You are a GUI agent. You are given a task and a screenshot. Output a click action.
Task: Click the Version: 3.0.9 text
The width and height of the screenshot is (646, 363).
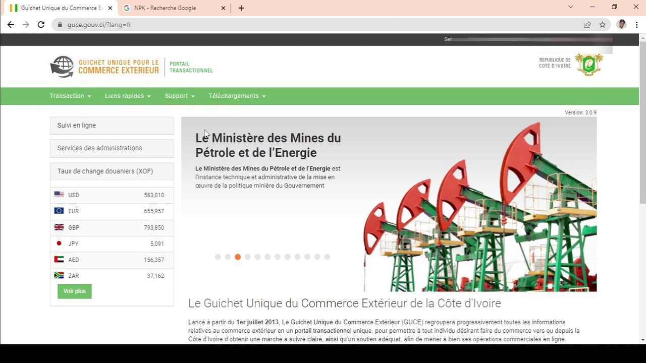[x=580, y=112]
